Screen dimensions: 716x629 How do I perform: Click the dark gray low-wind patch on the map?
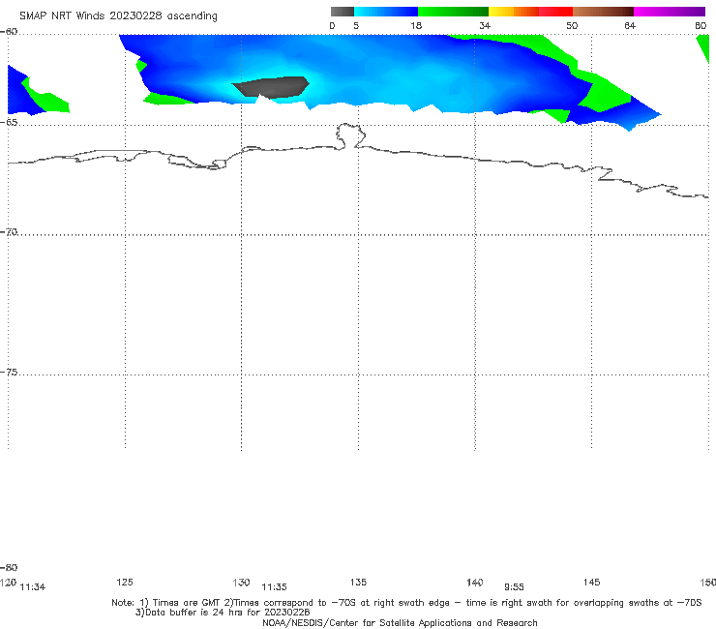pyautogui.click(x=272, y=87)
